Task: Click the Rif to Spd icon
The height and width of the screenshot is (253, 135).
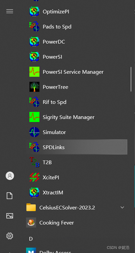Action: (x=34, y=102)
